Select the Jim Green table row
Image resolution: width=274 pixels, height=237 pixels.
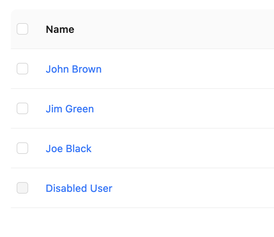tap(142, 108)
